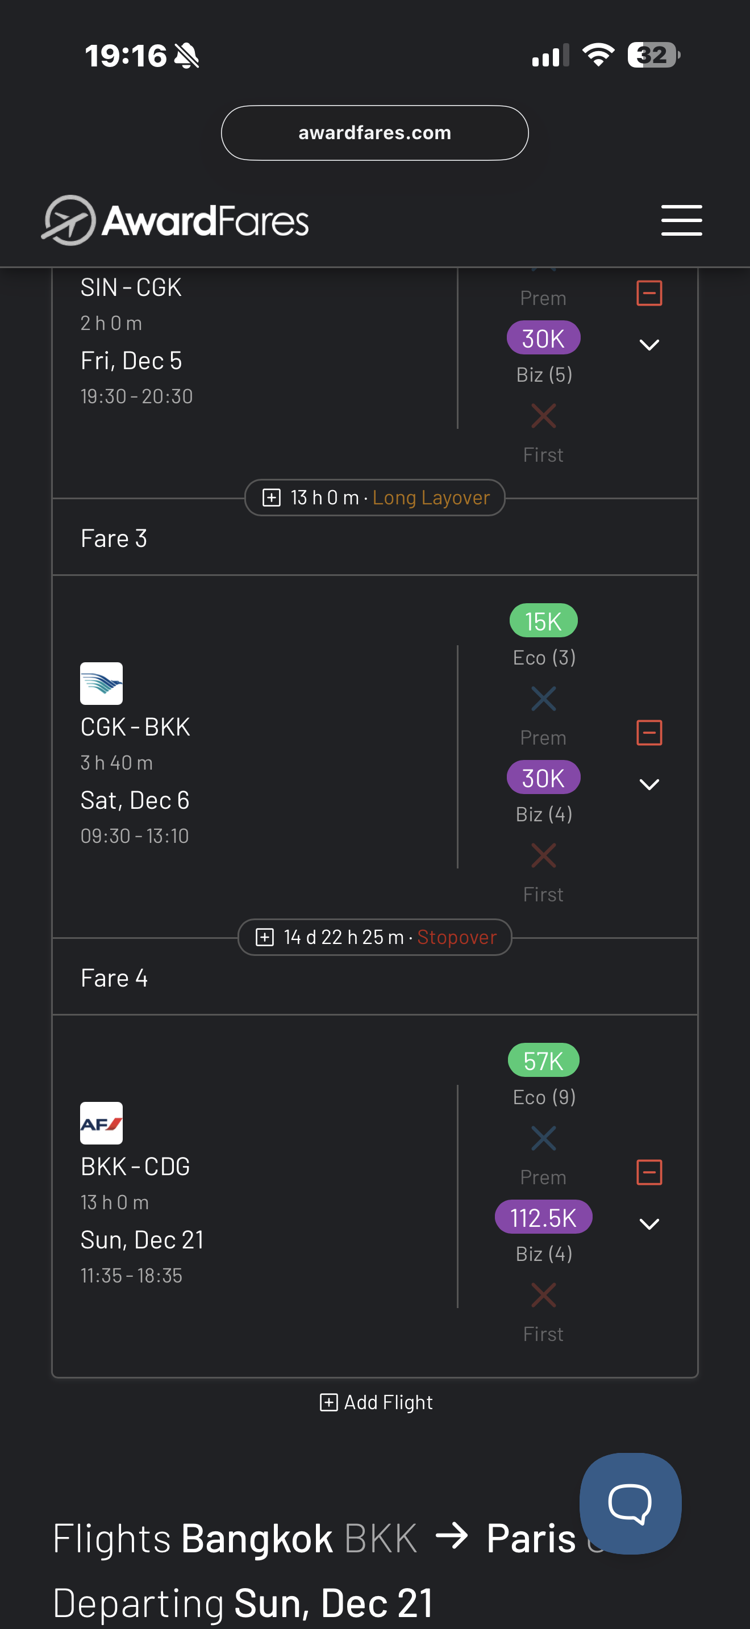Click the Air France airline logo
Viewport: 750px width, 1629px height.
pyautogui.click(x=101, y=1123)
